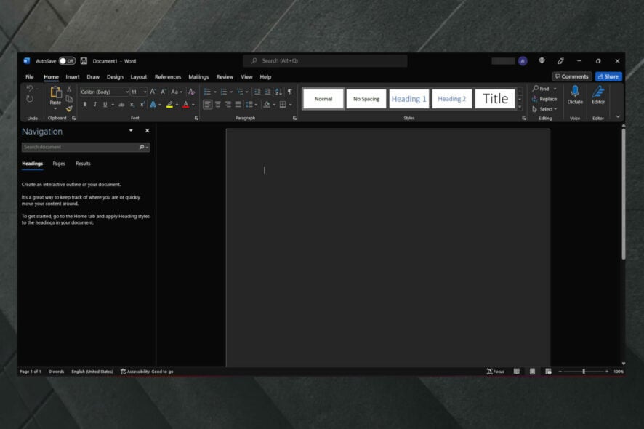644x429 pixels.
Task: Expand the Bullets list dropdown arrow
Action: [215, 92]
